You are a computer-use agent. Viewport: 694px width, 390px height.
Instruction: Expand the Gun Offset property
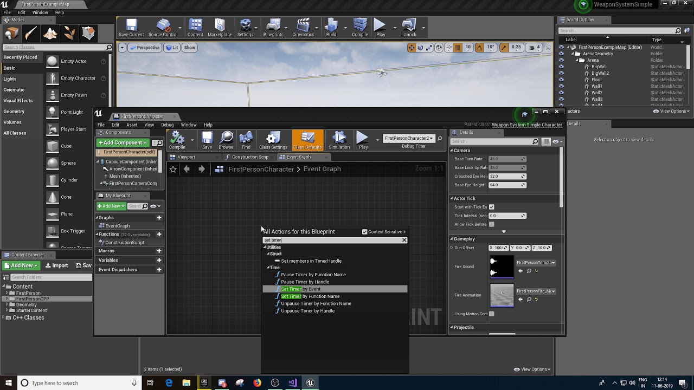[x=452, y=248]
